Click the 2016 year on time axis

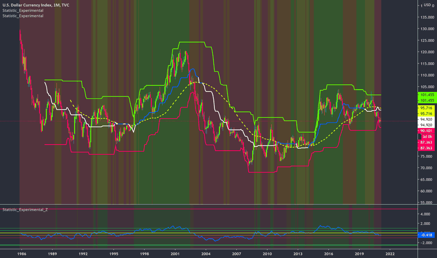click(329, 254)
